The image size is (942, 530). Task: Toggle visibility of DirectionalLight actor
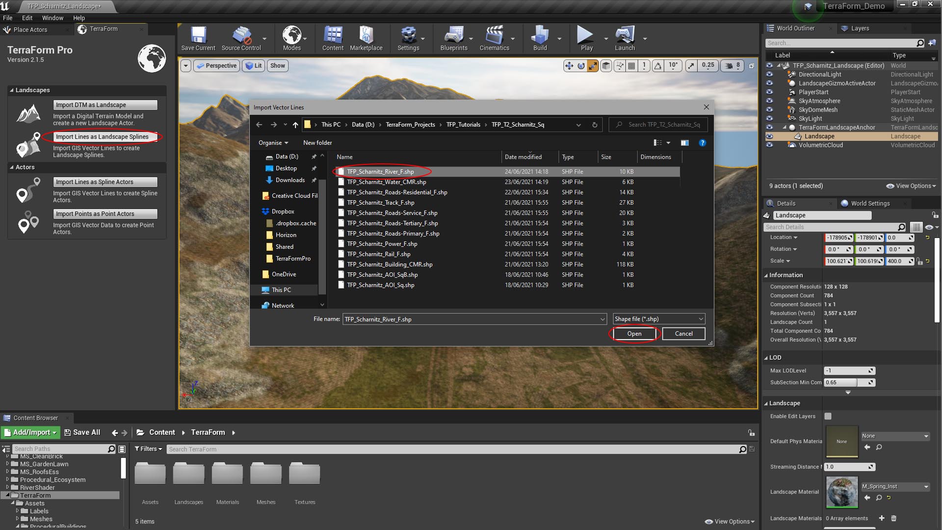(769, 75)
